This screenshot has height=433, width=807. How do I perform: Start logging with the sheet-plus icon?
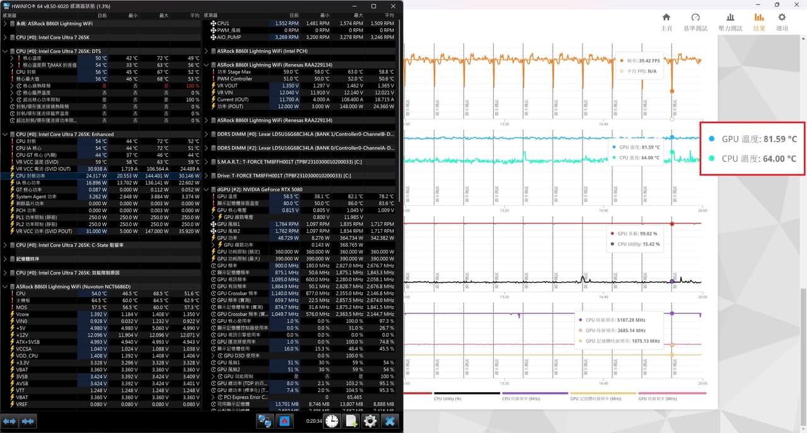click(x=351, y=421)
